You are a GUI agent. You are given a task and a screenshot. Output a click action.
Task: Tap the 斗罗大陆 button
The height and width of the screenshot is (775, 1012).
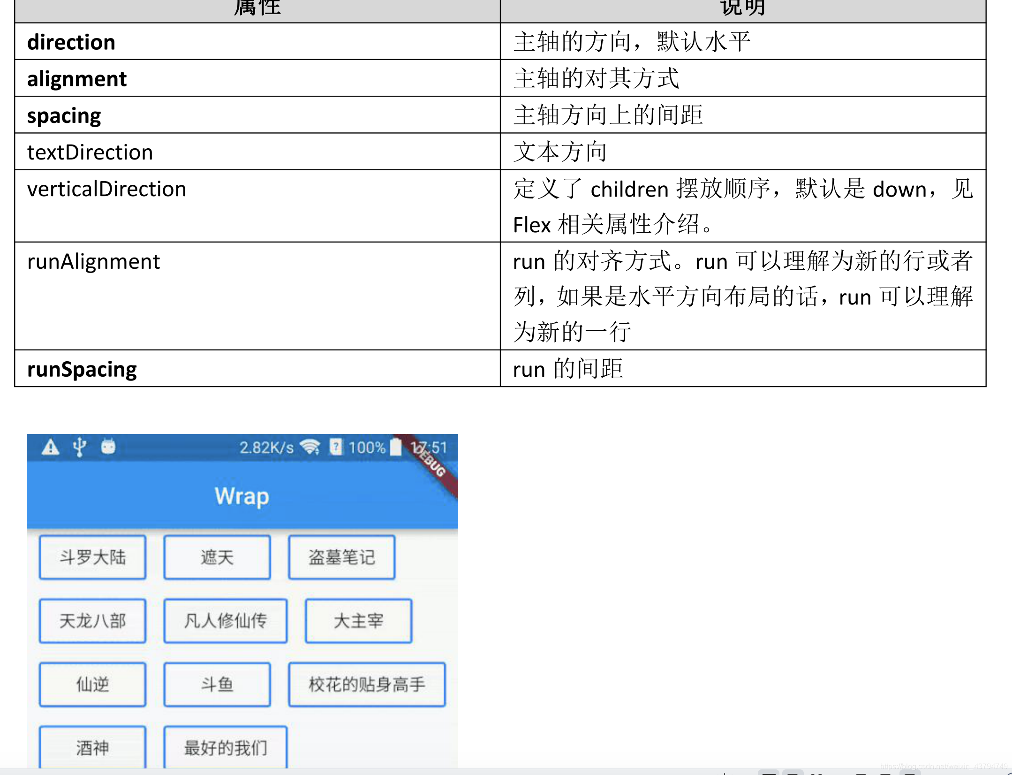click(92, 557)
